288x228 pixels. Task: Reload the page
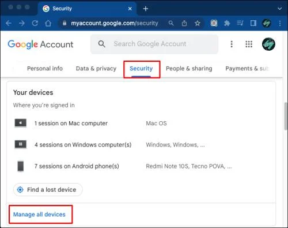(x=35, y=23)
